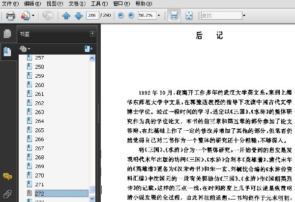Select bookmark 259
This screenshot has width=295, height=202.
pos(39,76)
